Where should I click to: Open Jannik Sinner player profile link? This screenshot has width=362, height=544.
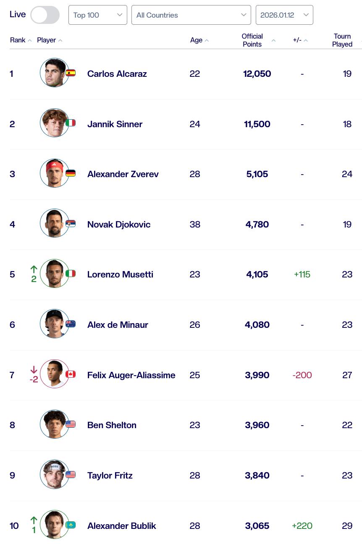click(x=115, y=124)
